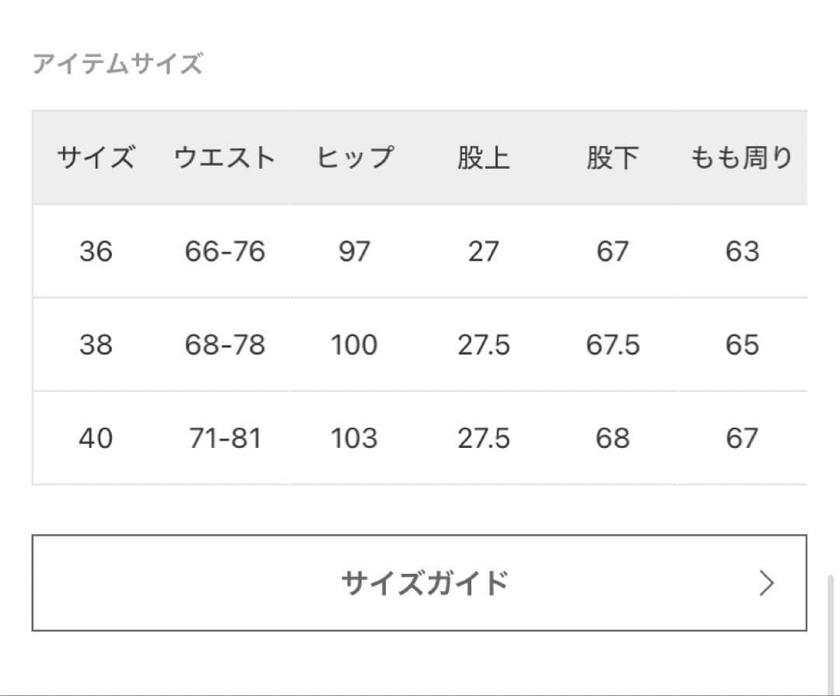The width and height of the screenshot is (840, 696).
Task: Click waist value 66-76 cell
Action: (225, 251)
